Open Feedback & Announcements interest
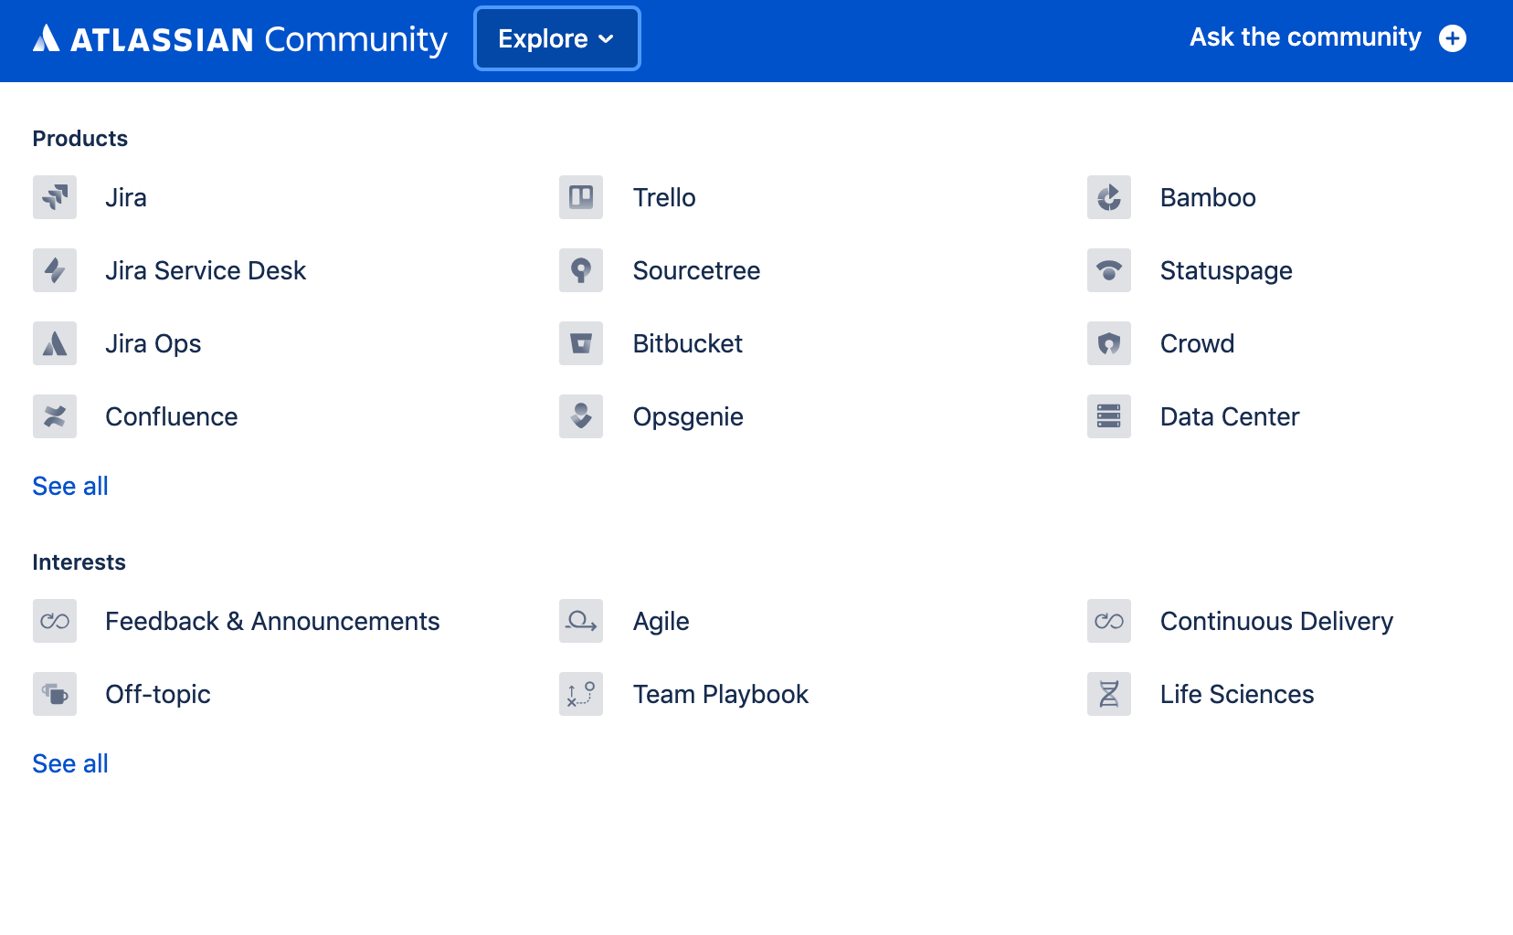The image size is (1513, 935). 271,621
